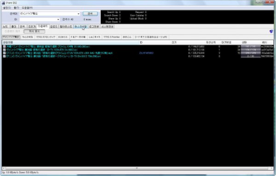Click the blue heart icon at toolbar right
The height and width of the screenshot is (176, 276).
click(271, 31)
